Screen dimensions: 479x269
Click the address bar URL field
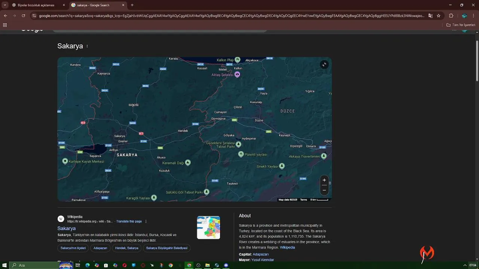[231, 16]
